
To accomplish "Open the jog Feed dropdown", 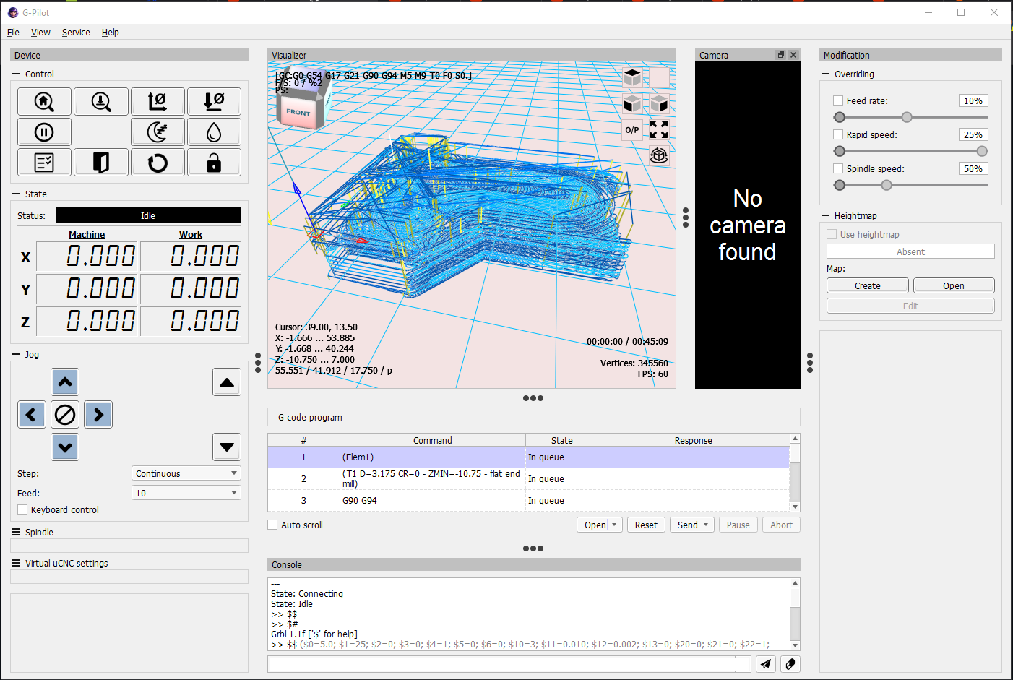I will pos(186,494).
